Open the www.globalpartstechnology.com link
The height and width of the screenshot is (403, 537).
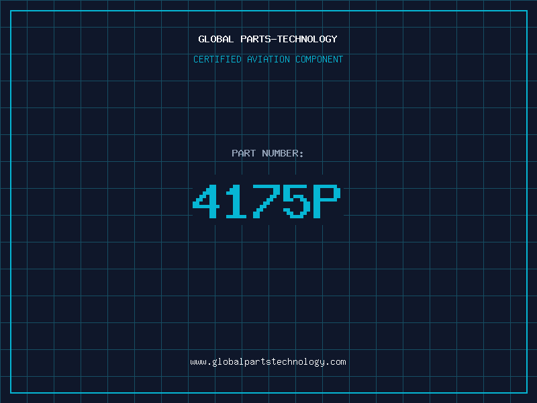click(x=268, y=362)
